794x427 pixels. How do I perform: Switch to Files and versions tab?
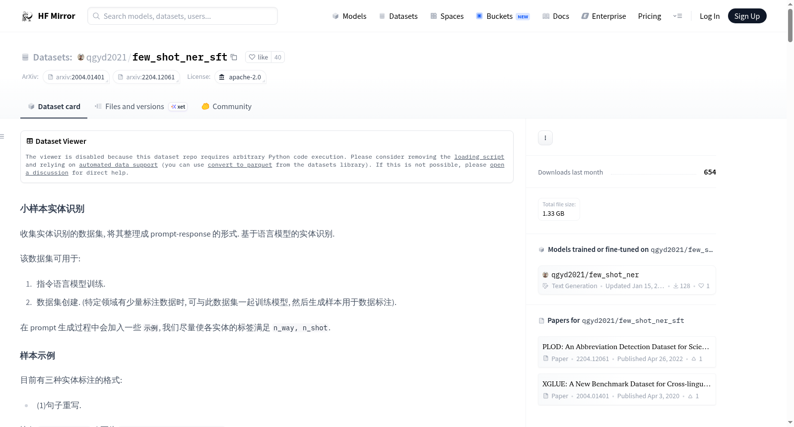141,107
